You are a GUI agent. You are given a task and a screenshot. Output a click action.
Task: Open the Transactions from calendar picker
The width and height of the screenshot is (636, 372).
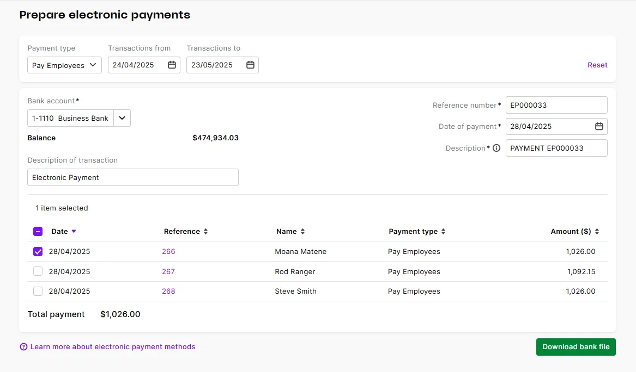tap(172, 65)
